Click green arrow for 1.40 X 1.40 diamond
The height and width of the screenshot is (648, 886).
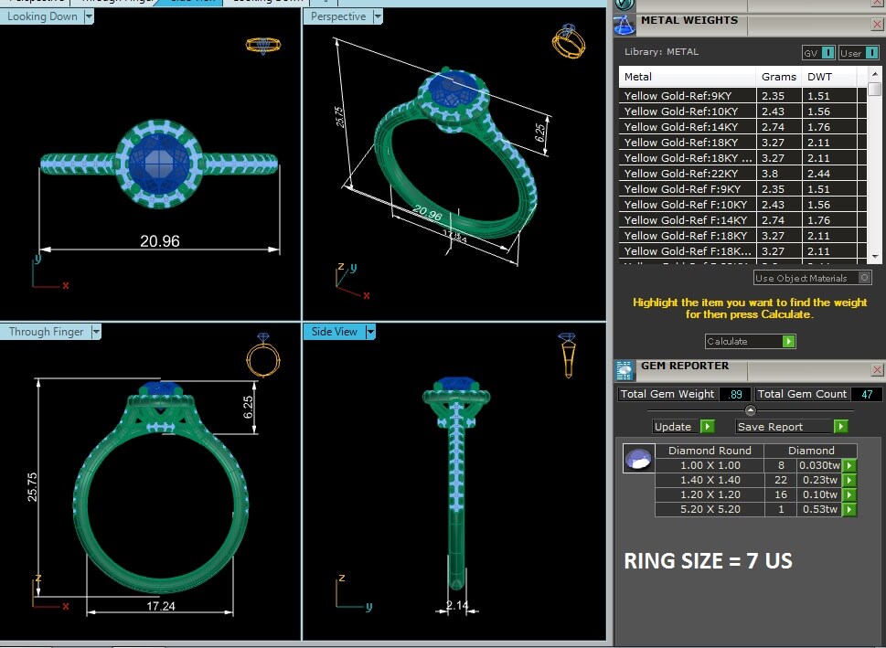click(x=849, y=481)
